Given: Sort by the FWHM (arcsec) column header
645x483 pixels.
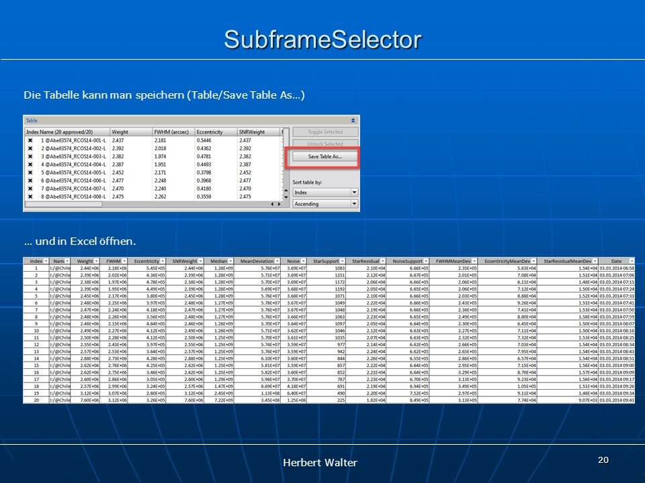Looking at the screenshot, I should click(173, 132).
